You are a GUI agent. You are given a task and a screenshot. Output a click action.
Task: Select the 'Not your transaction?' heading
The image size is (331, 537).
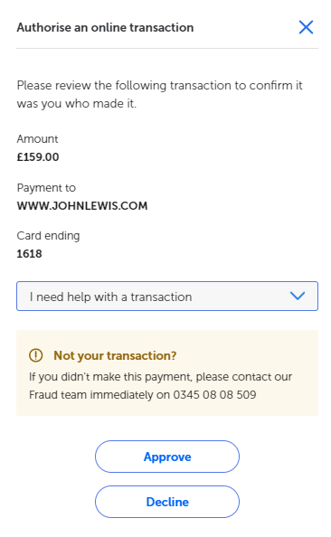[115, 355]
